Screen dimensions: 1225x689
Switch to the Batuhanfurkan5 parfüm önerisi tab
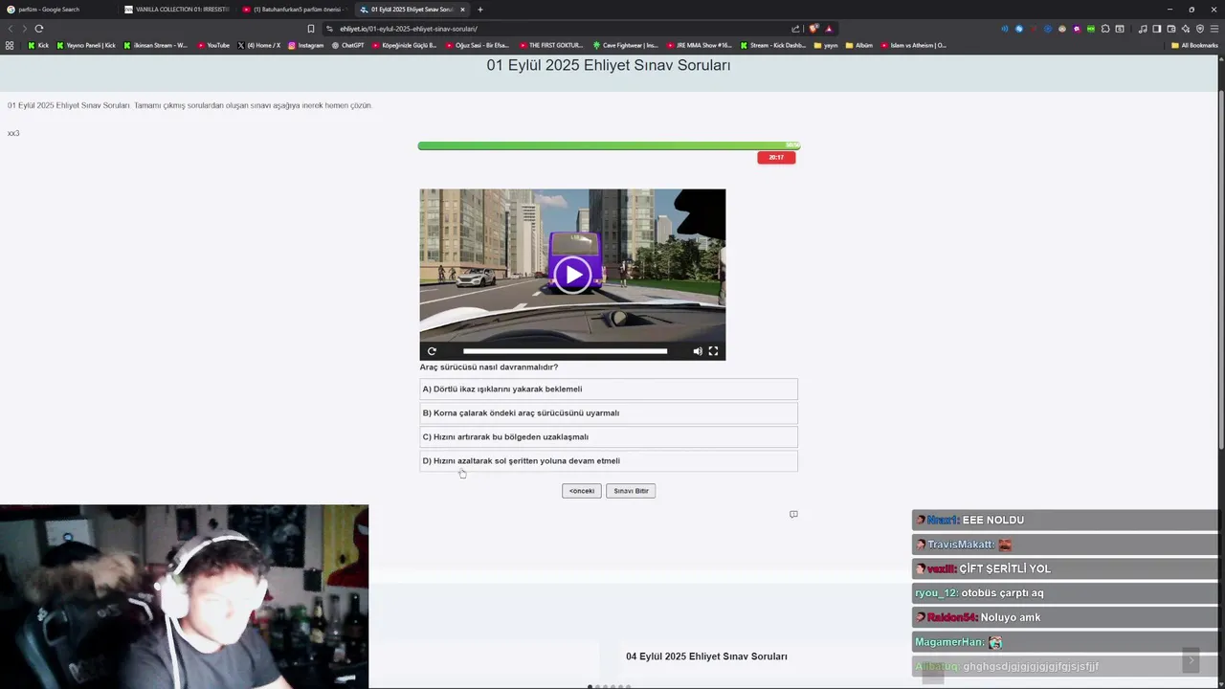click(294, 10)
